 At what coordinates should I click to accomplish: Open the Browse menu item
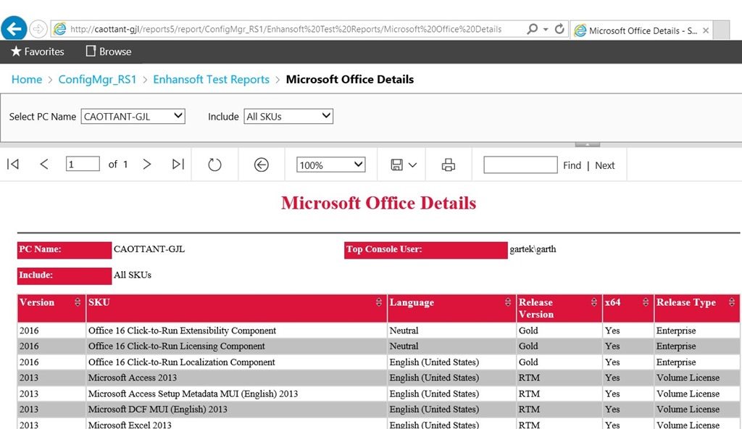109,51
